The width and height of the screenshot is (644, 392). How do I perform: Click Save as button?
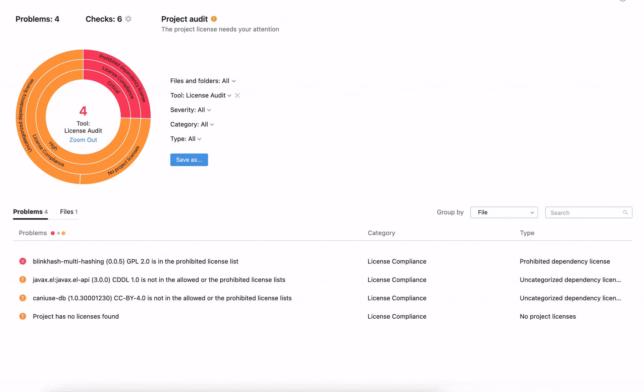tap(189, 159)
